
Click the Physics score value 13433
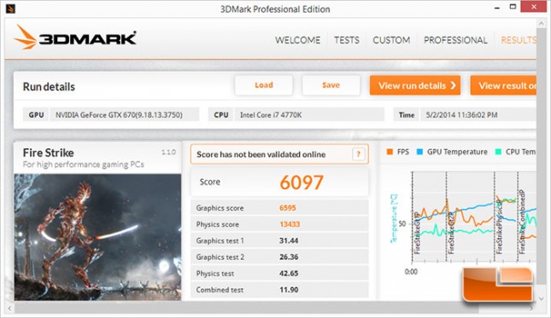point(290,224)
